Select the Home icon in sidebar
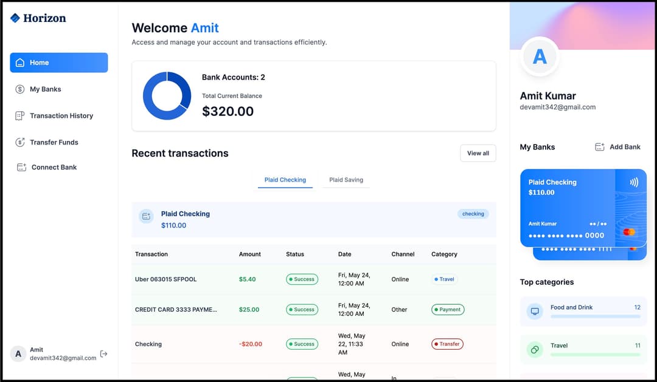This screenshot has width=657, height=382. [x=20, y=63]
